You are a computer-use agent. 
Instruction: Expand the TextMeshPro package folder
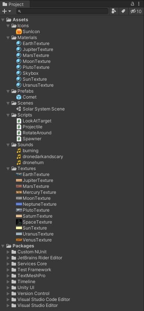click(8, 276)
